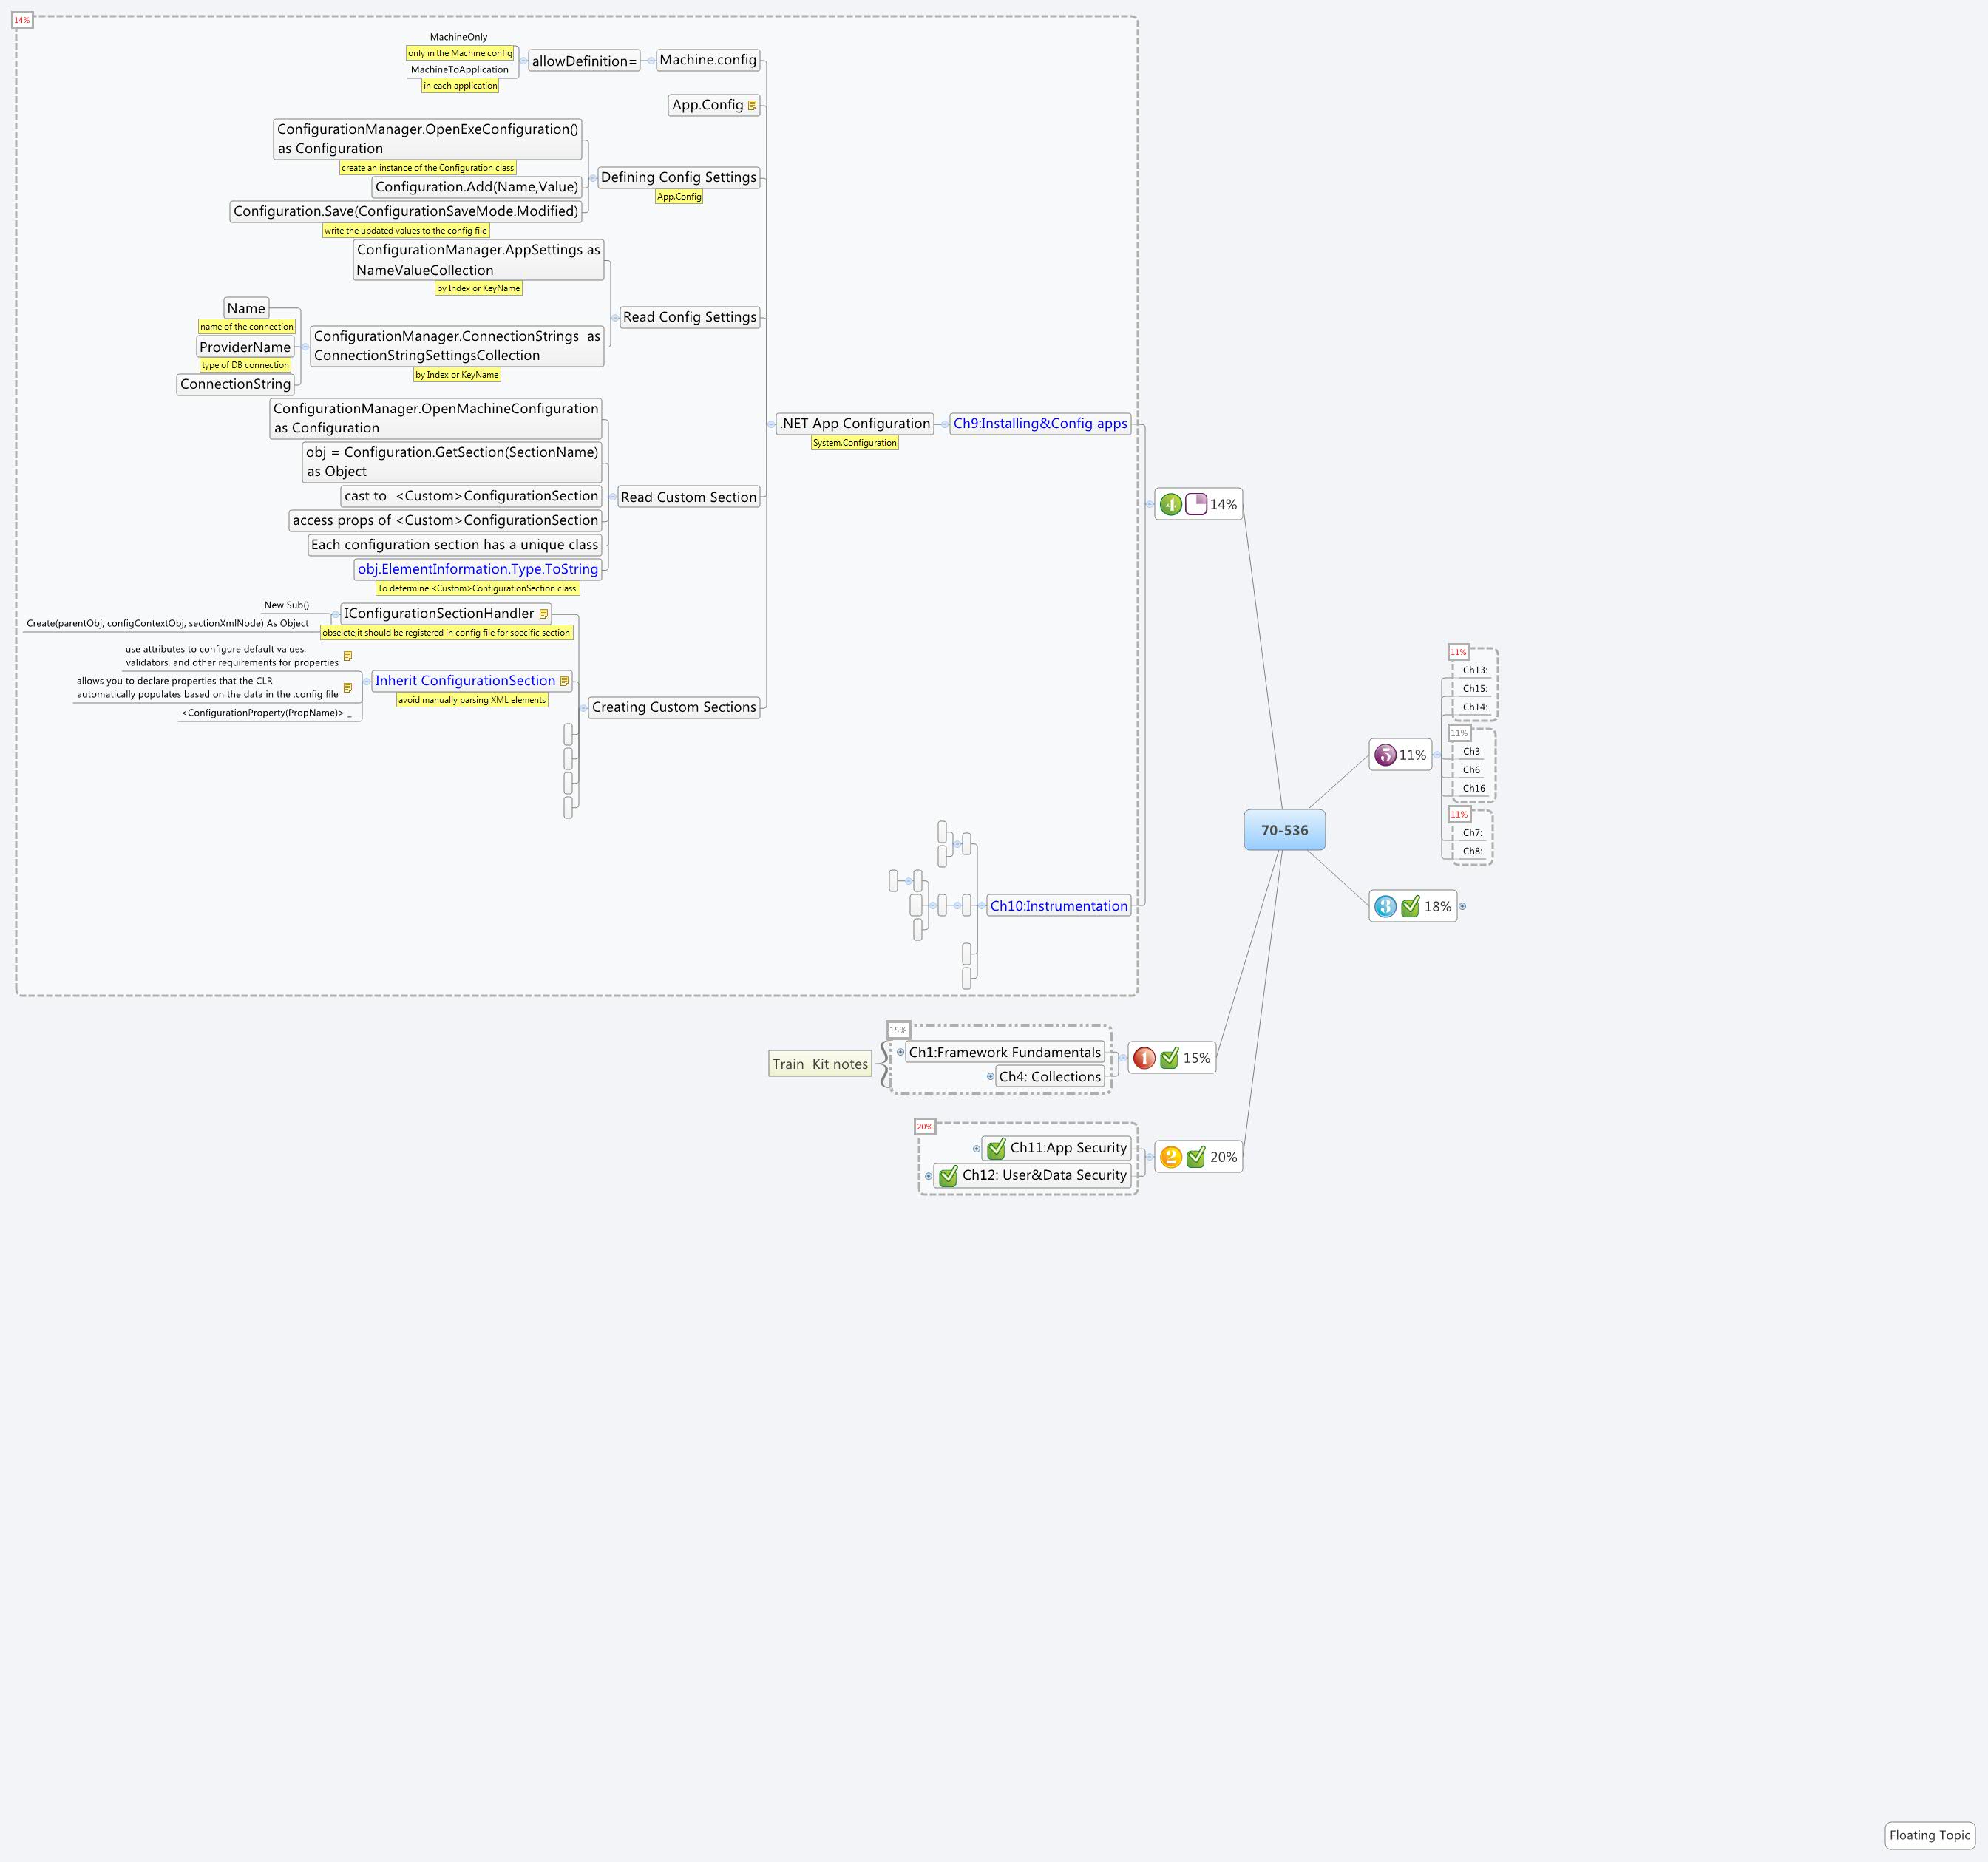Collapse the 20% topic branch
1988x1862 pixels.
(x=1150, y=1157)
